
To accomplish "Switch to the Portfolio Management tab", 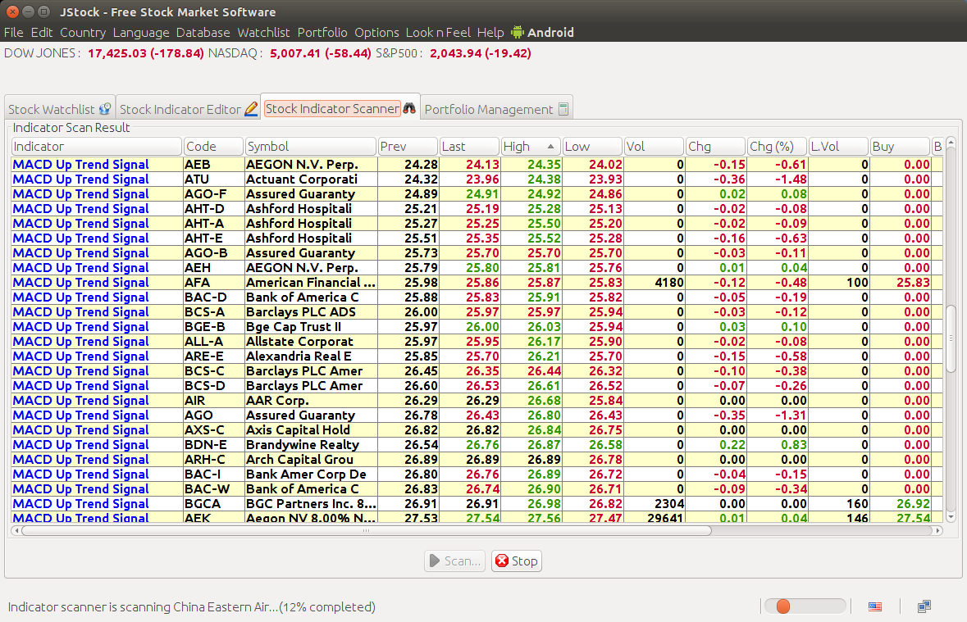I will [496, 109].
